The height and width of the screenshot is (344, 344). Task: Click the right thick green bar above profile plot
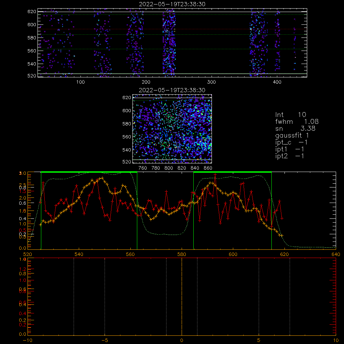pos(233,172)
